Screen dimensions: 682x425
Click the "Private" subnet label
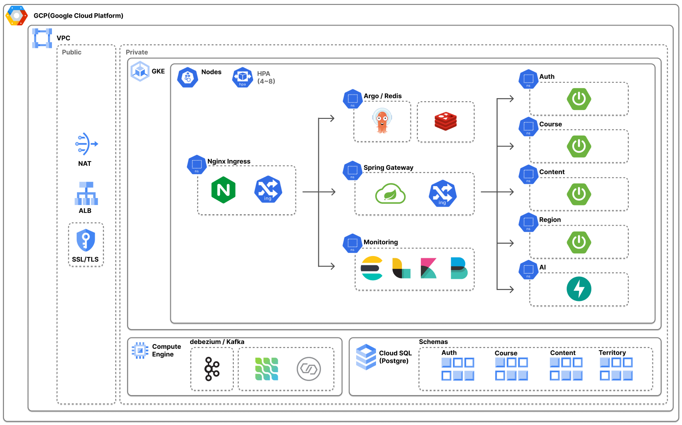137,52
